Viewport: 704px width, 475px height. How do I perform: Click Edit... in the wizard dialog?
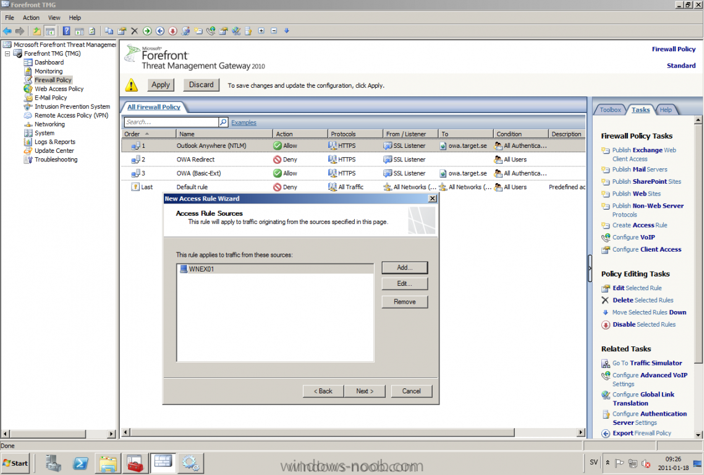[x=404, y=283]
